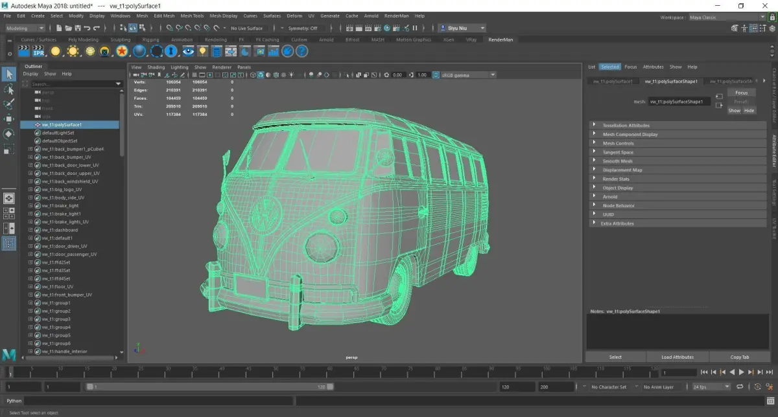This screenshot has width=778, height=417.
Task: Toggle the Outliner layout button in left sidebar
Action: 9,243
